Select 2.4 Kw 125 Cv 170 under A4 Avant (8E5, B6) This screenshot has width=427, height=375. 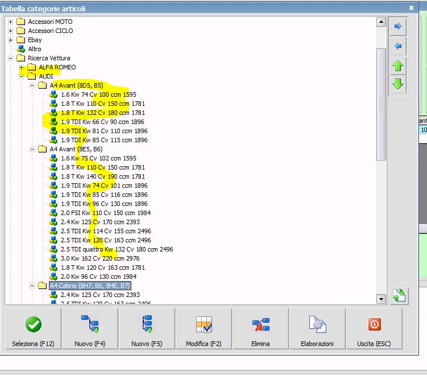coord(100,222)
